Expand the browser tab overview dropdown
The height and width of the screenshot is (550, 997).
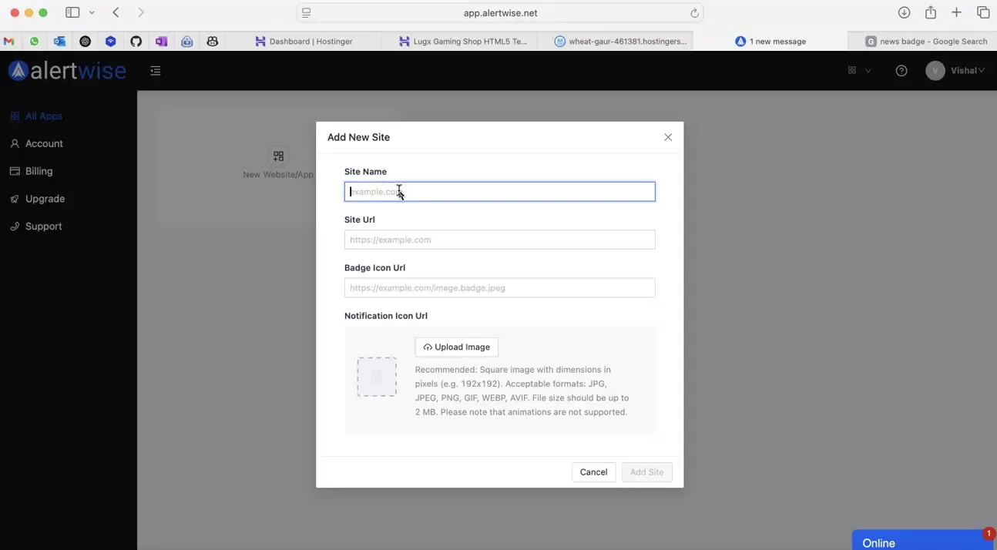[90, 12]
